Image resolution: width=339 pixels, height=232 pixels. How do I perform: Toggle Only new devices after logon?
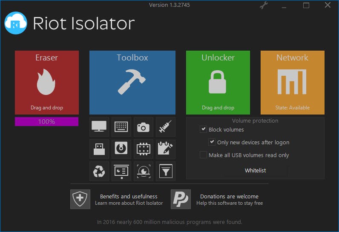point(212,142)
